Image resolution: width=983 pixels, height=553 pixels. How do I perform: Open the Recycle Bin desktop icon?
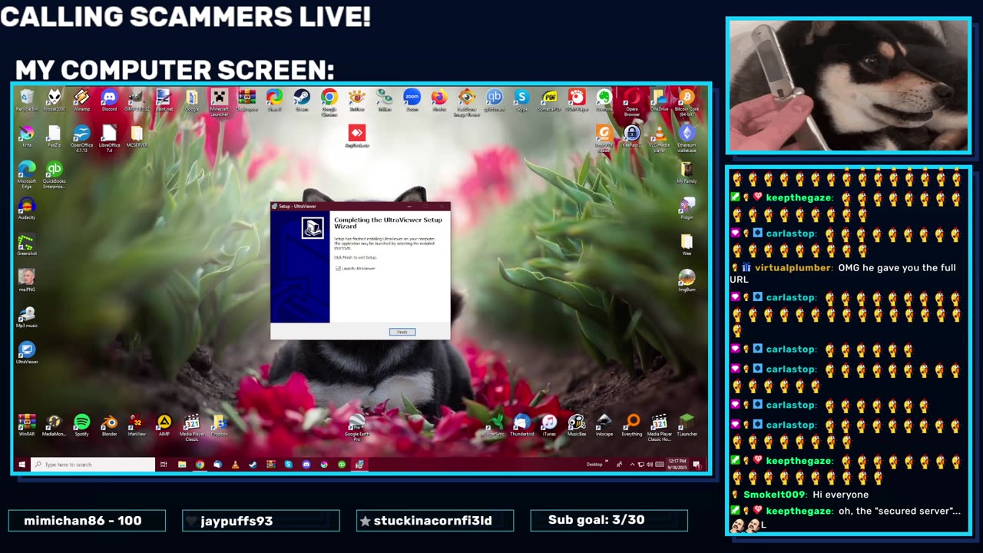27,101
